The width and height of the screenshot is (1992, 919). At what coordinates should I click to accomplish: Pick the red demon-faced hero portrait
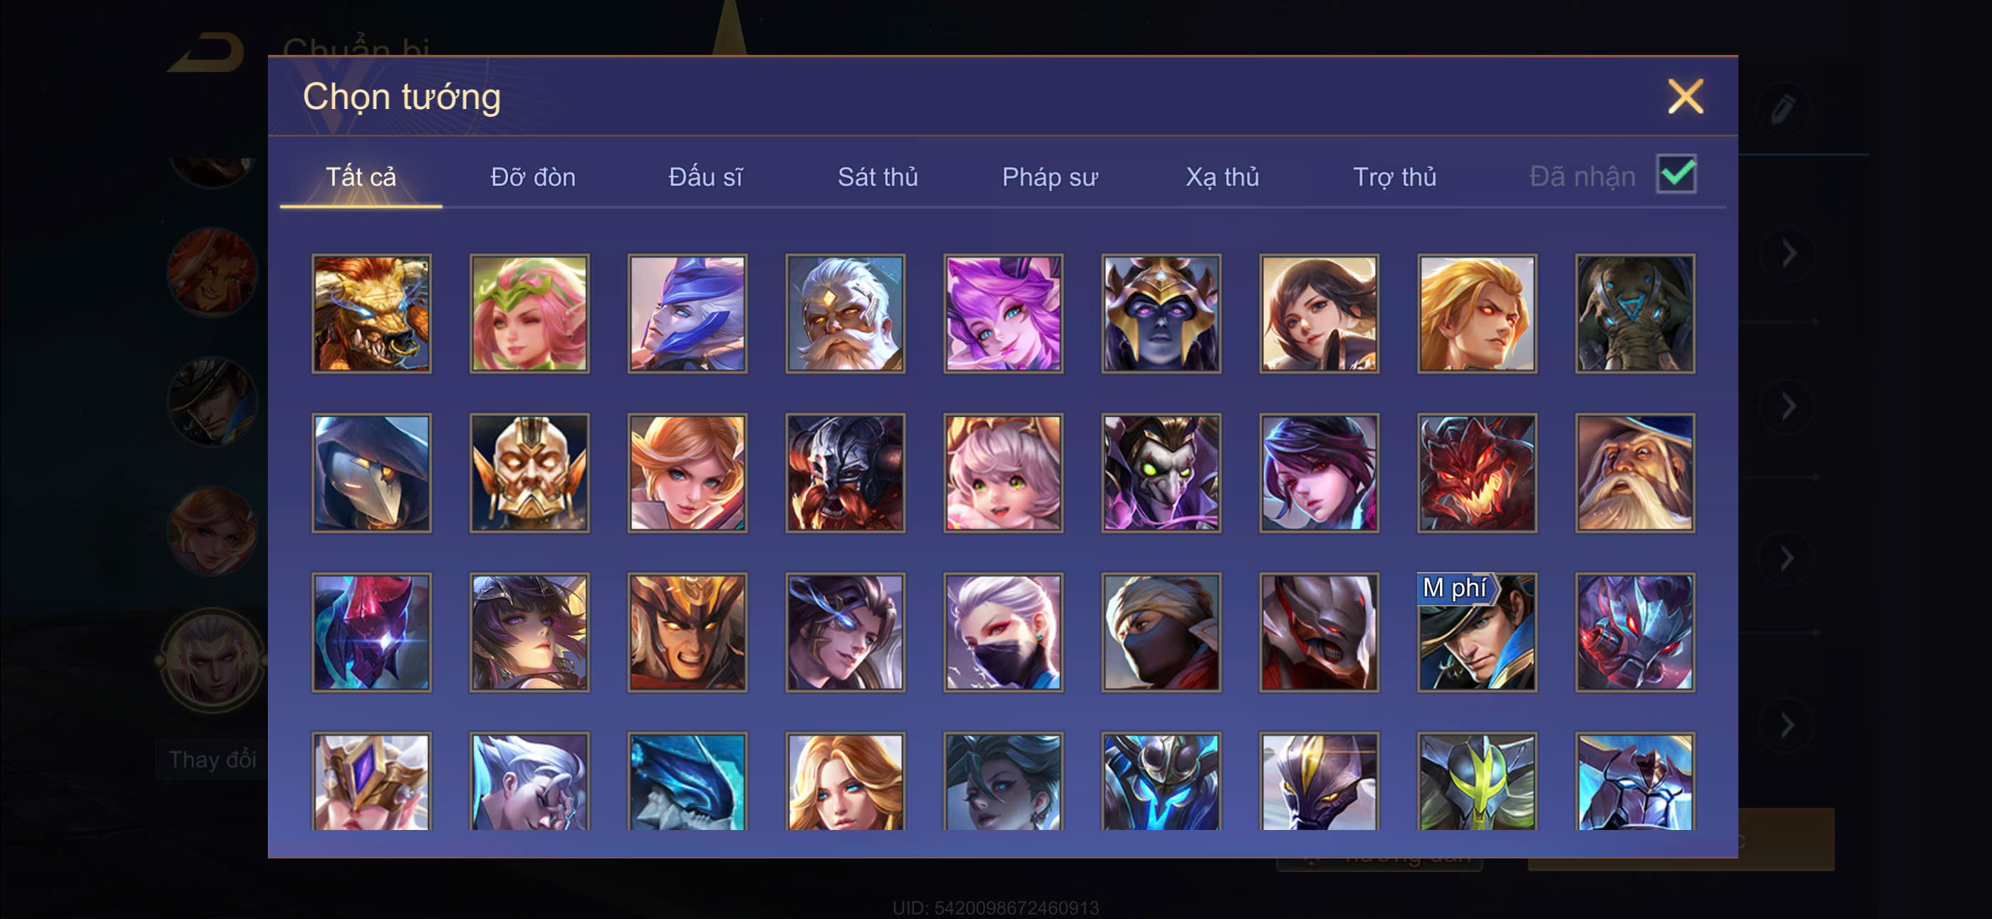1477,472
